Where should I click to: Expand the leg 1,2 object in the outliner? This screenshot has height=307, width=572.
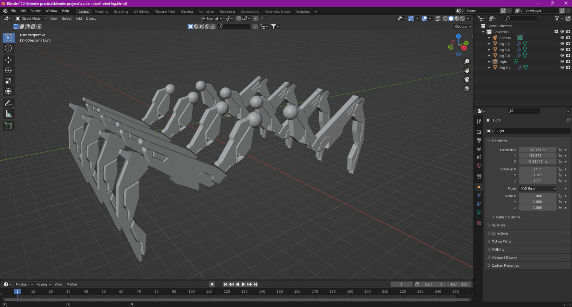(489, 43)
